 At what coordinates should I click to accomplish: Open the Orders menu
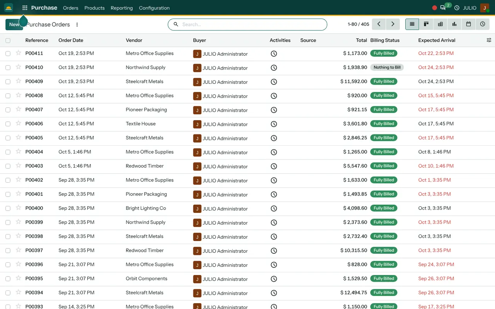pos(71,8)
